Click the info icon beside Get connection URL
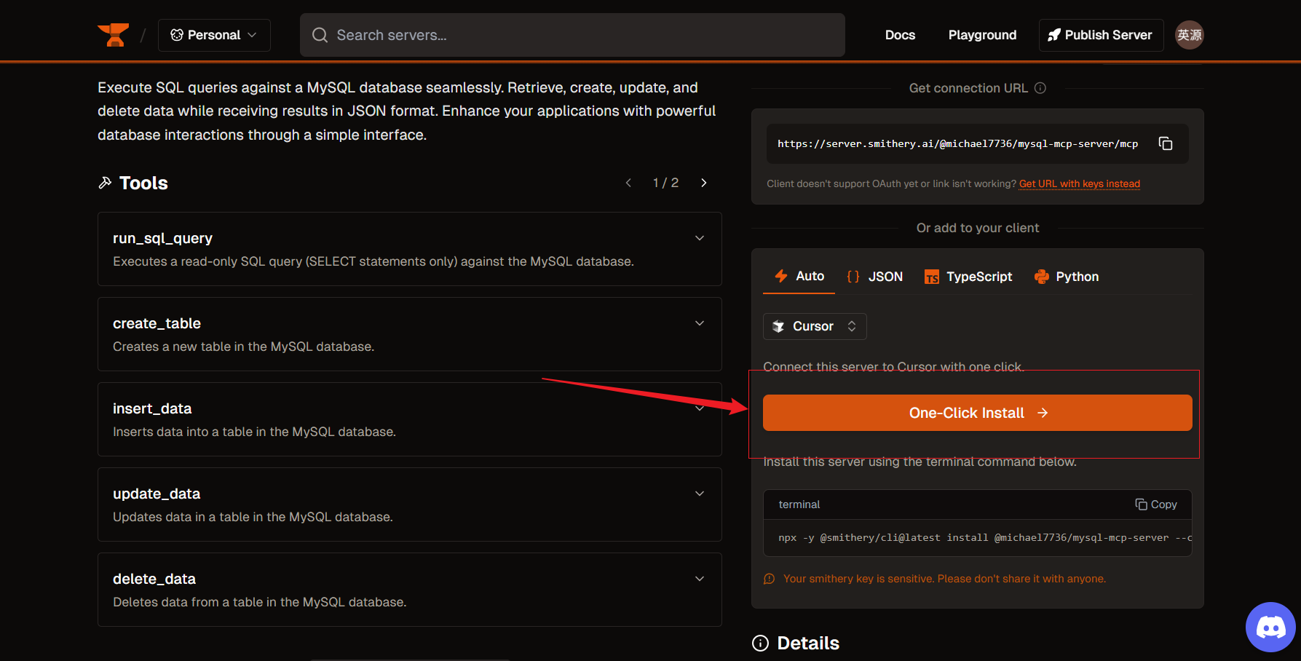 (x=1040, y=88)
